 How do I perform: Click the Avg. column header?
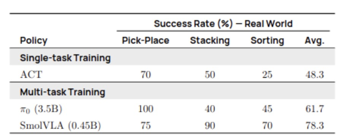point(315,41)
